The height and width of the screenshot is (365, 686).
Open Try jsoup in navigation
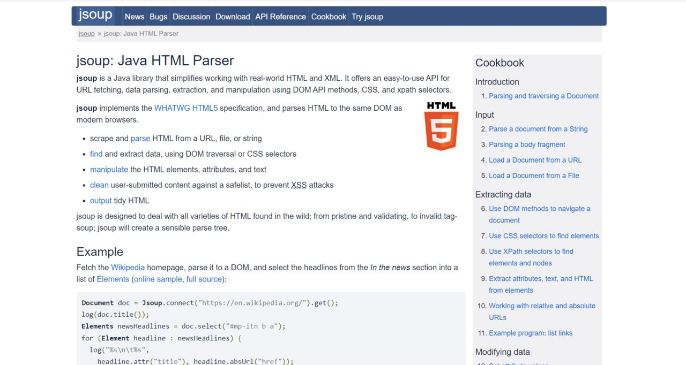click(367, 17)
